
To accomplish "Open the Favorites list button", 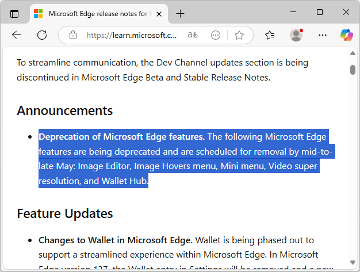I will 270,35.
